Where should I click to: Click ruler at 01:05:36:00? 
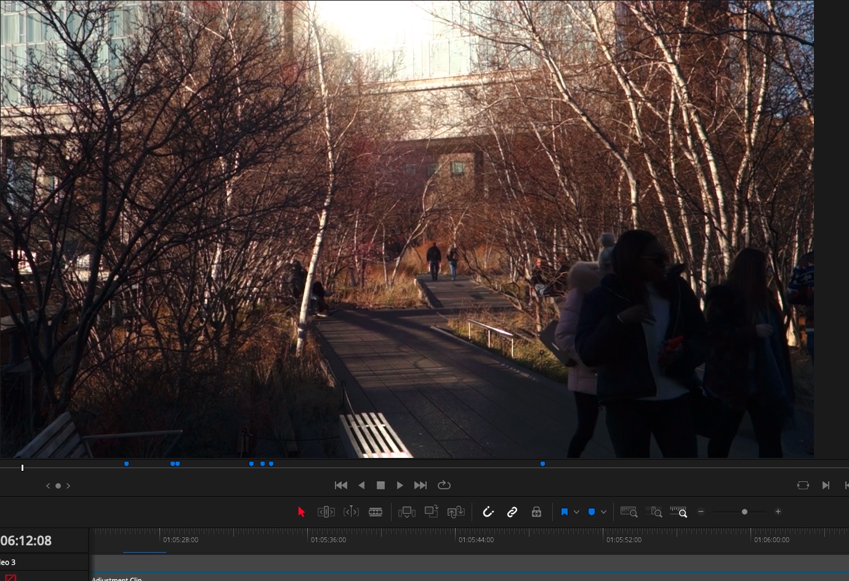point(328,540)
